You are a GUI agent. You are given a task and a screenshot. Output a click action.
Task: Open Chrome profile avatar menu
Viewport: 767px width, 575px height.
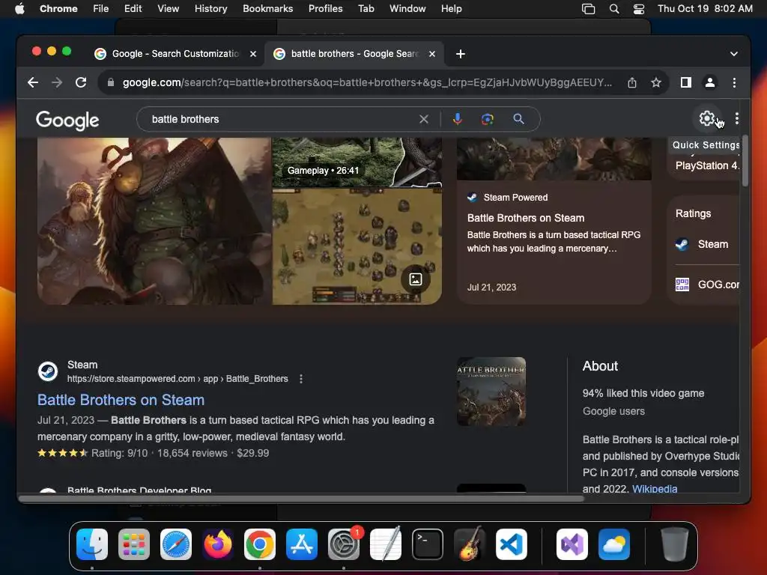[710, 82]
